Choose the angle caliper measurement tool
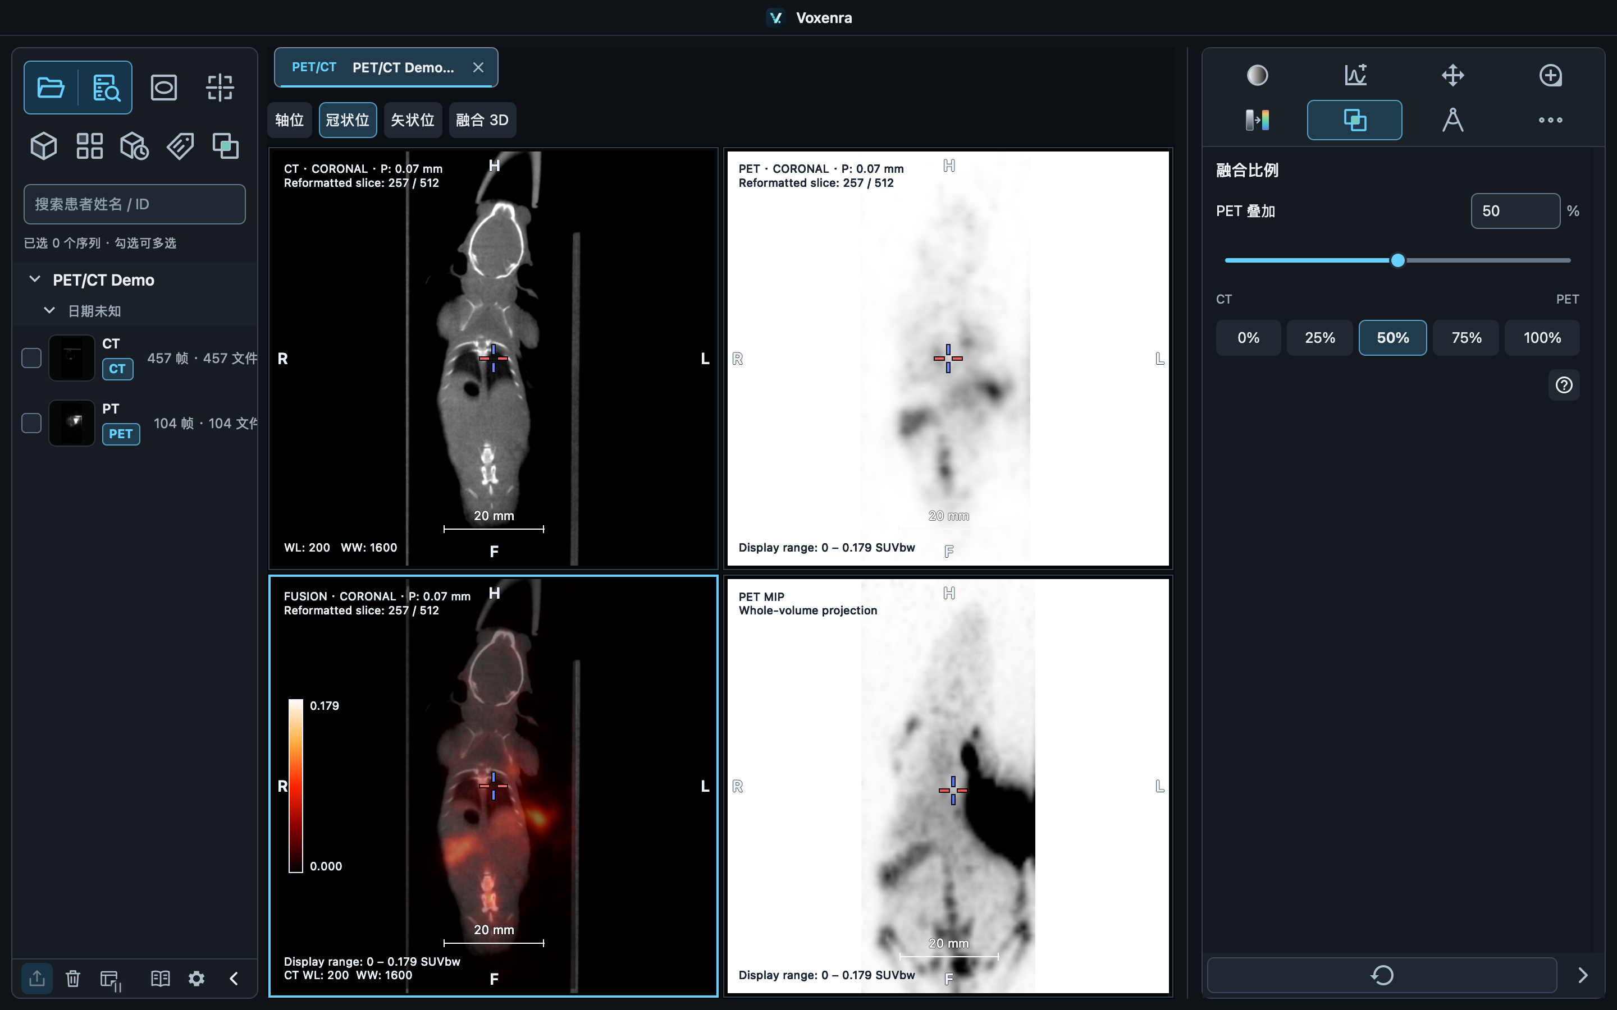This screenshot has height=1010, width=1617. click(x=1452, y=120)
